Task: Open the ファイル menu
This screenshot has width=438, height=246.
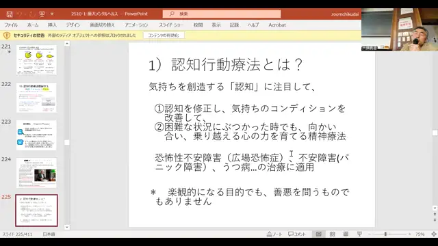Action: [11, 25]
